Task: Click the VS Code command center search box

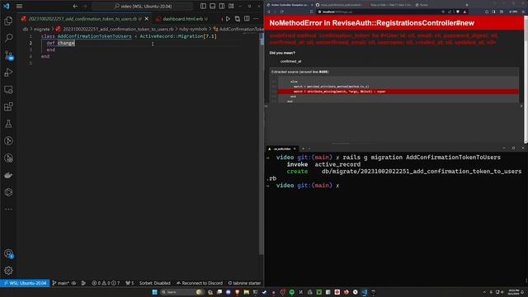Action: point(143,6)
